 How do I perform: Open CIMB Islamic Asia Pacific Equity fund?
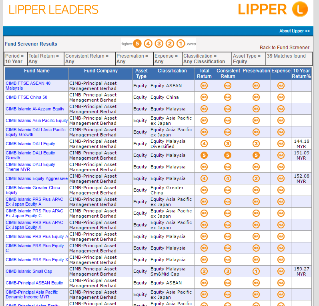pos(36,120)
